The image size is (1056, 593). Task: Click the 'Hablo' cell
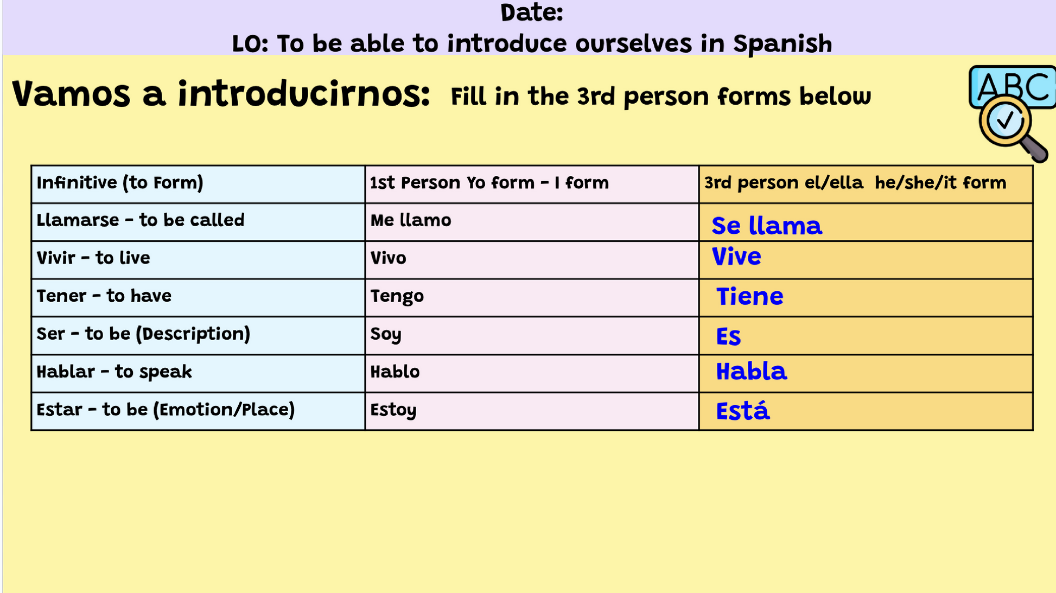pos(532,374)
